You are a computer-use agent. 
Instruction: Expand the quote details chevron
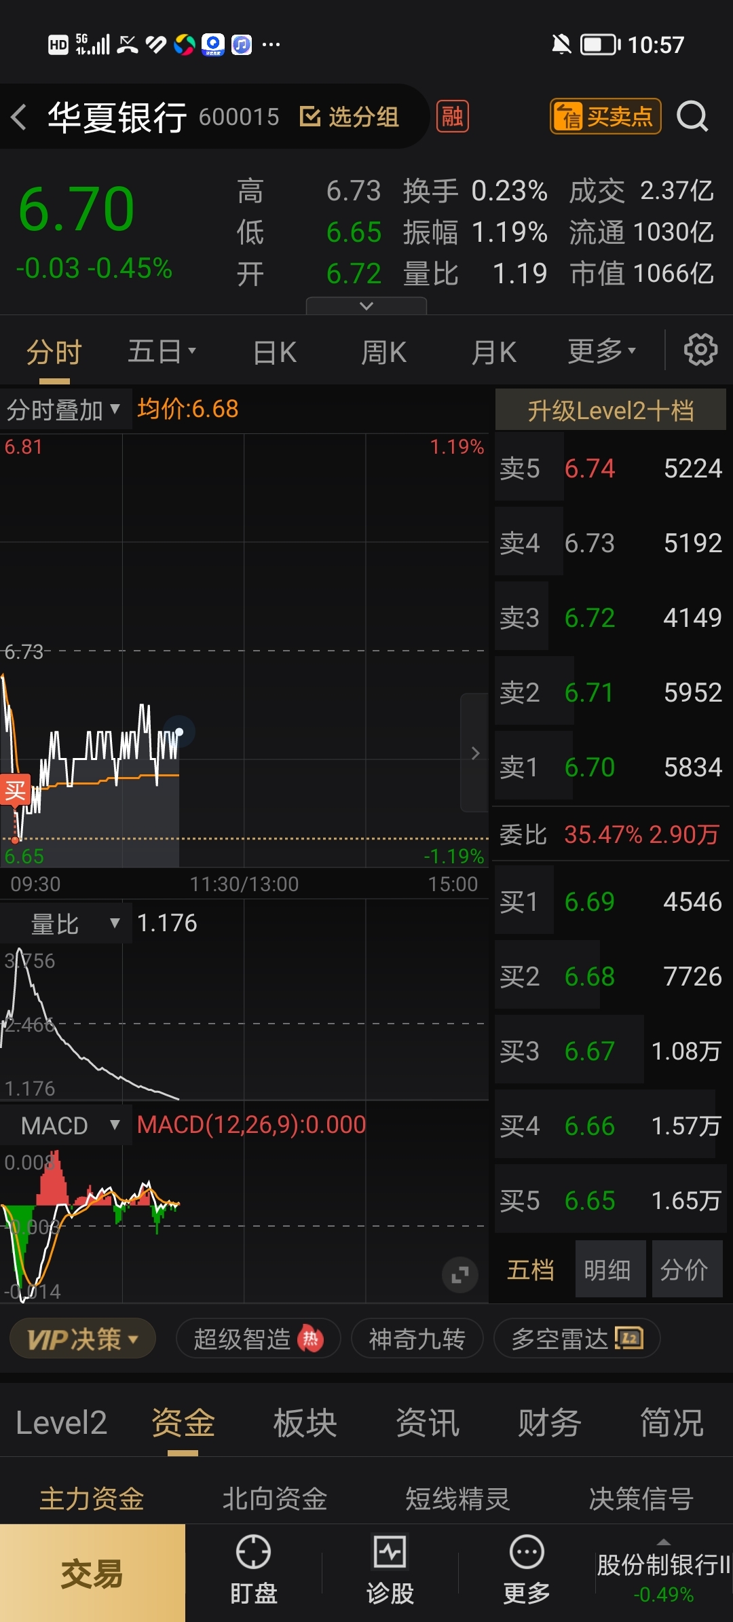[x=366, y=306]
